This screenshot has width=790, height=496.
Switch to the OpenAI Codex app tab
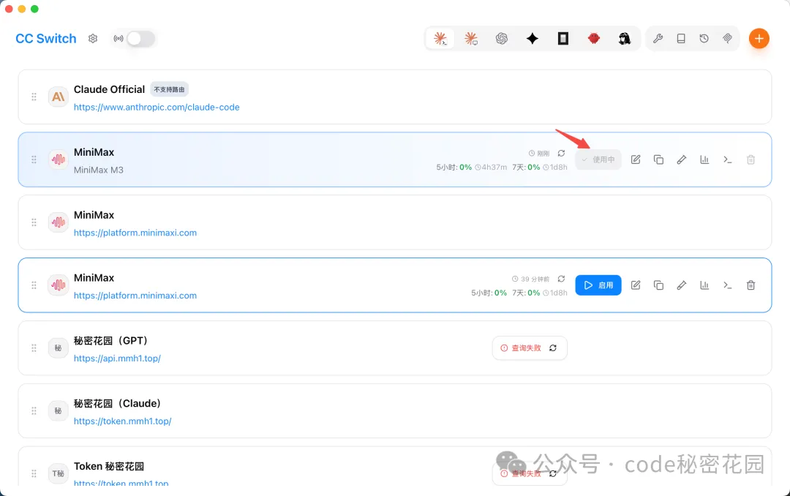tap(502, 39)
